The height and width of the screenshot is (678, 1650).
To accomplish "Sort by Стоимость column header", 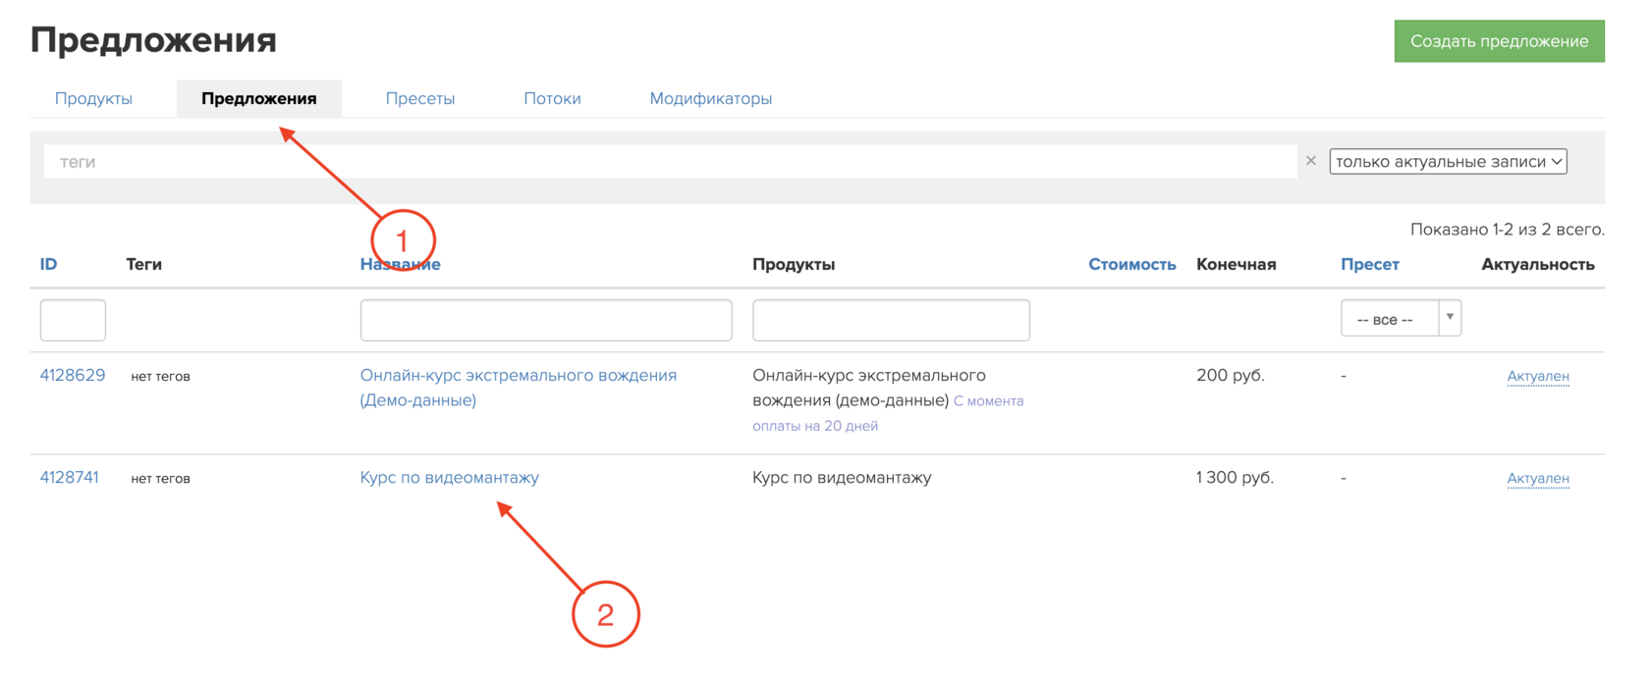I will 1131,264.
